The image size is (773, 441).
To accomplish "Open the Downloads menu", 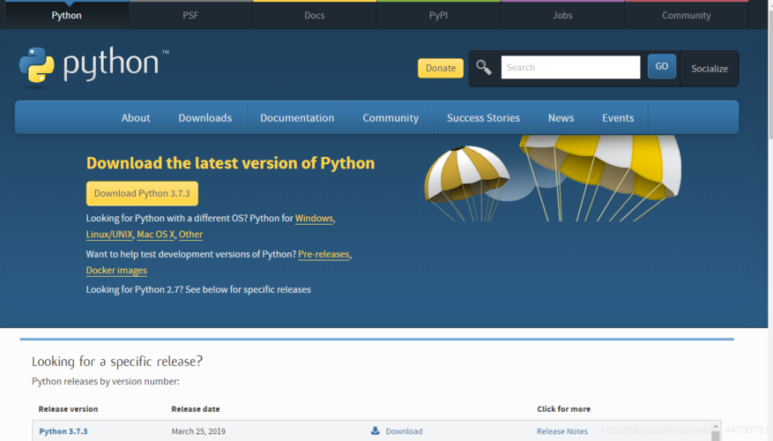I will click(x=205, y=118).
